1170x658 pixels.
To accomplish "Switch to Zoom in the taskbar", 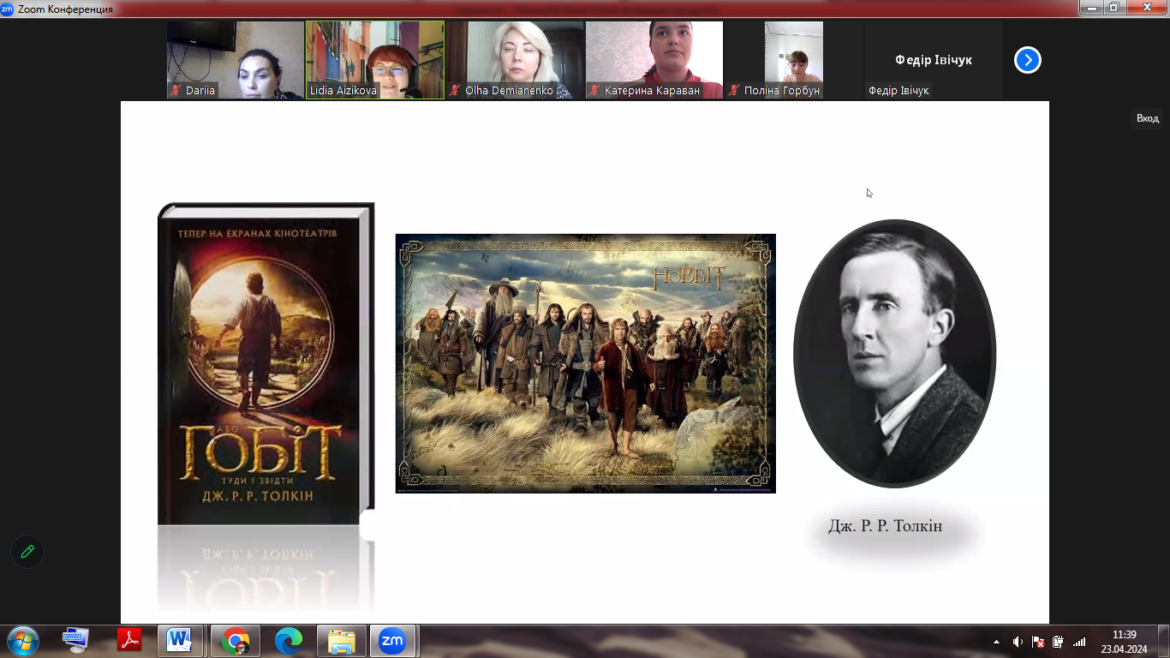I will (393, 641).
